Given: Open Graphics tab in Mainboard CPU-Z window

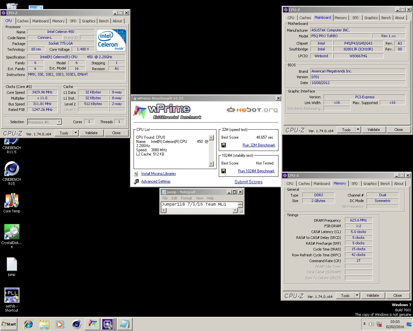Looking at the screenshot, I should point(371,18).
